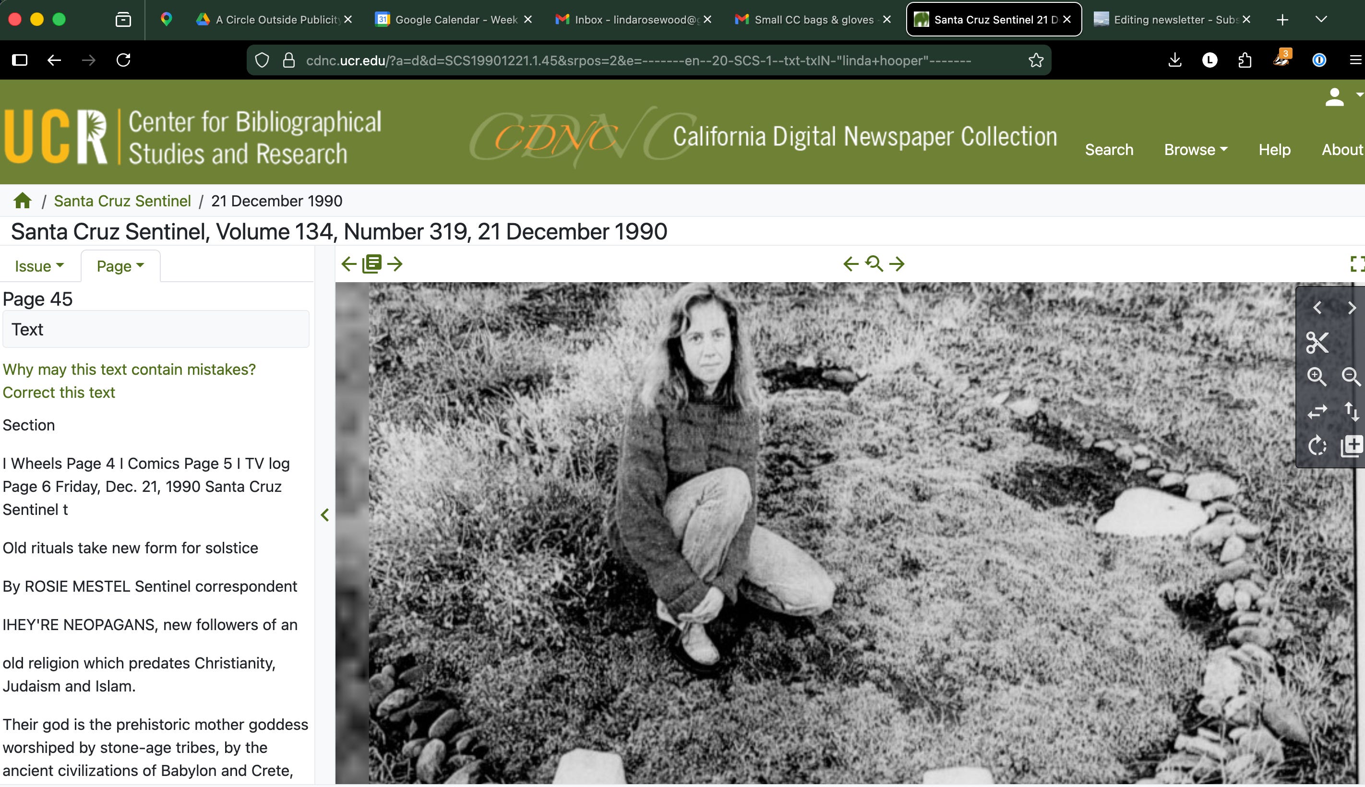Click fit-to-height vertical arrows icon
This screenshot has width=1365, height=787.
(1351, 411)
